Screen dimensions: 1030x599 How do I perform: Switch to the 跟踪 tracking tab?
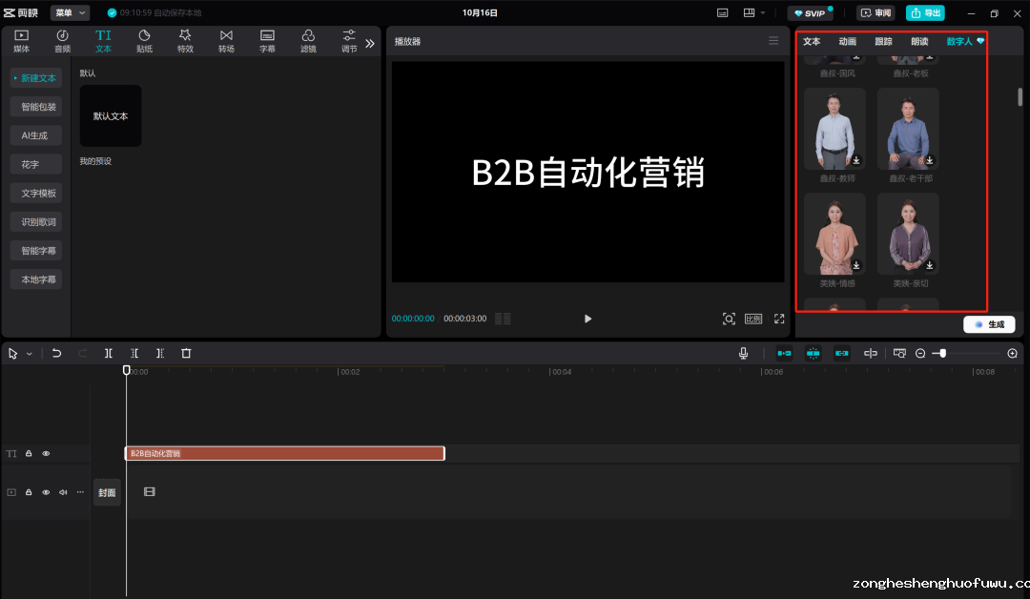coord(883,41)
